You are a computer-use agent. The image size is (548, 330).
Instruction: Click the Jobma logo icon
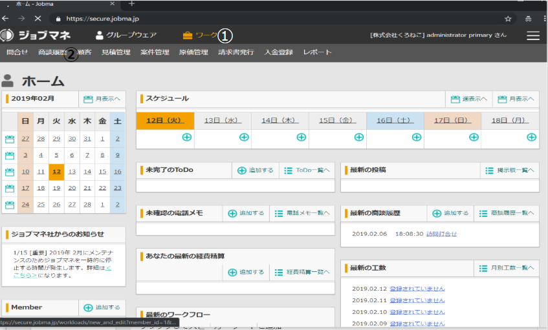(x=6, y=35)
